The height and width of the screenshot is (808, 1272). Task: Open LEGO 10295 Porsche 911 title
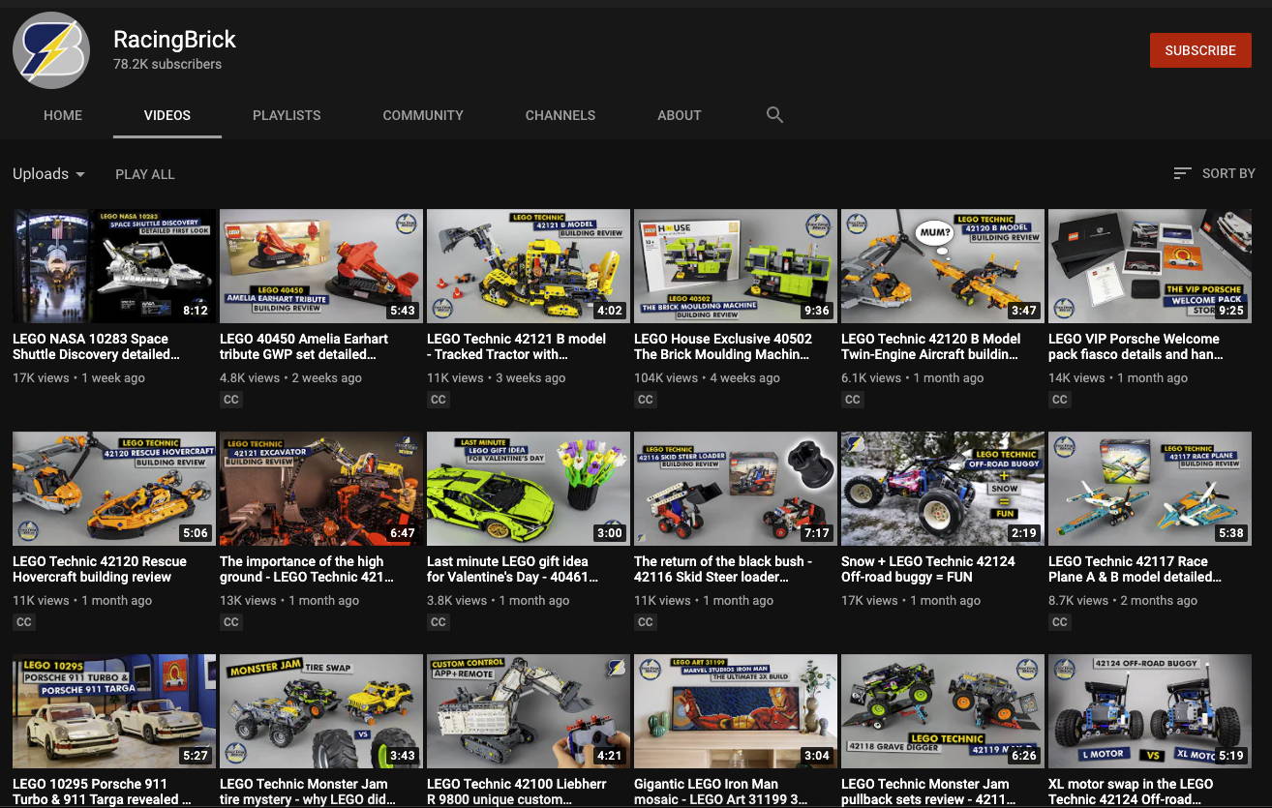pos(102,792)
